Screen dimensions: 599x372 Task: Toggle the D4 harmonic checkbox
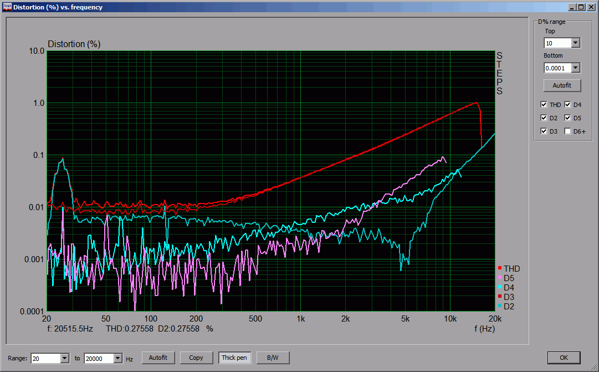click(567, 105)
